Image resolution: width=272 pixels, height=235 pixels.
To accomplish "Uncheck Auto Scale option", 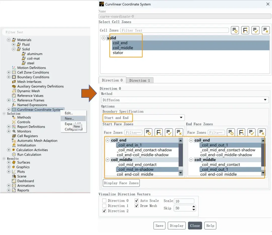I will click(137, 201).
